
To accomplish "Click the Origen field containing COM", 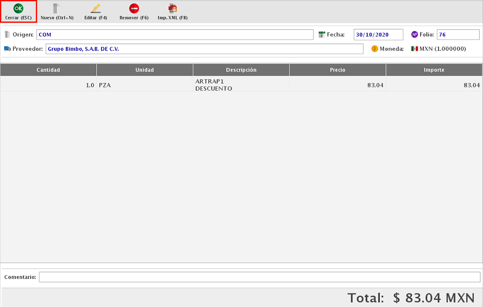I will (175, 34).
